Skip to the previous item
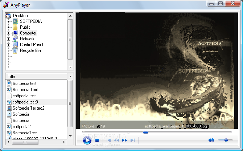The height and width of the screenshot is (151, 243). [109, 140]
